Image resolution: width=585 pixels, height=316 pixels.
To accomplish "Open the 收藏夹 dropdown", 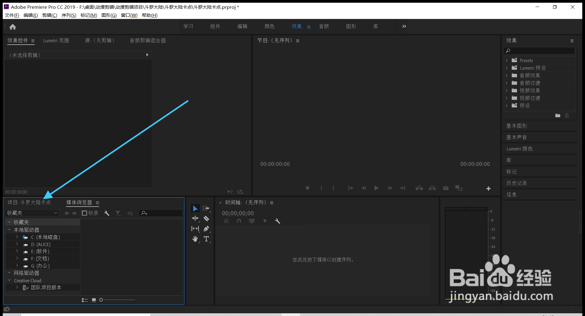I will tap(32, 213).
